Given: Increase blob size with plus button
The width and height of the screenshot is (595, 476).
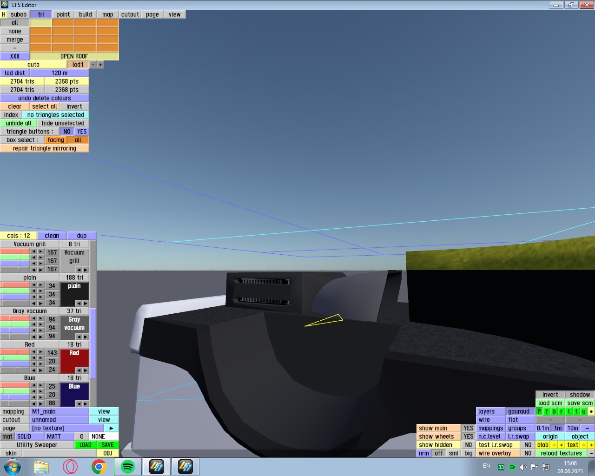Looking at the screenshot, I should click(562, 445).
